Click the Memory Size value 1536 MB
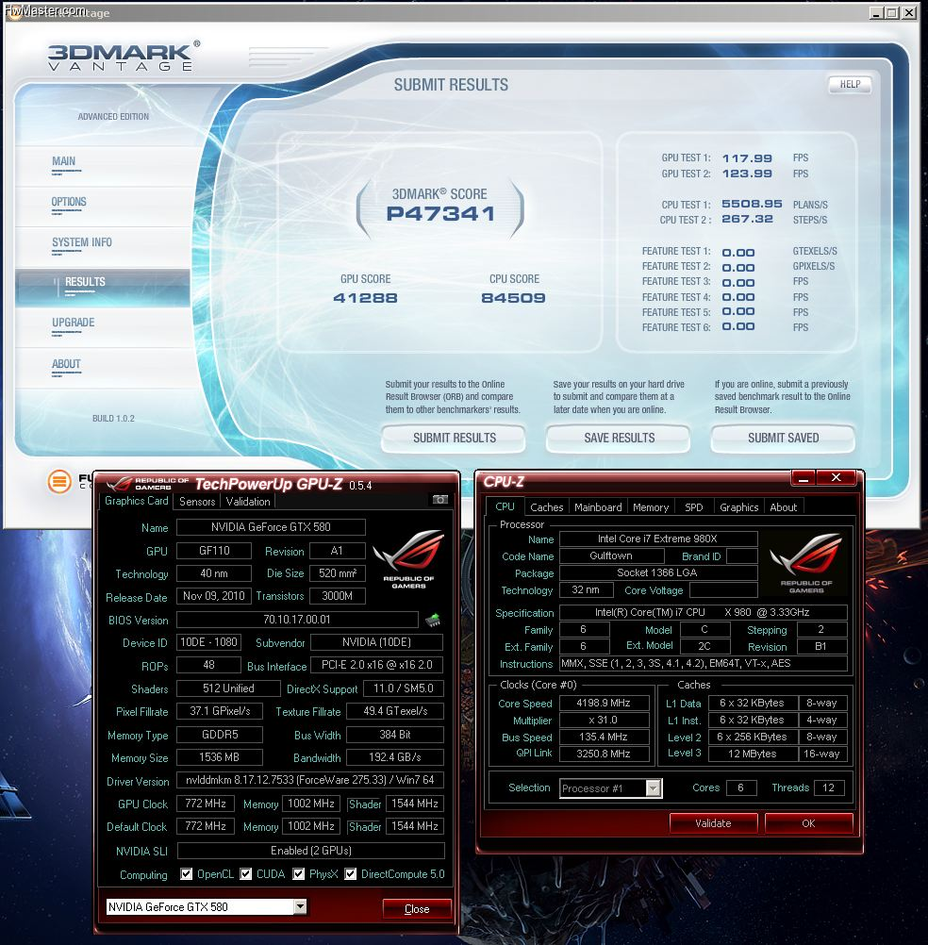Viewport: 928px width, 945px height. [x=220, y=757]
